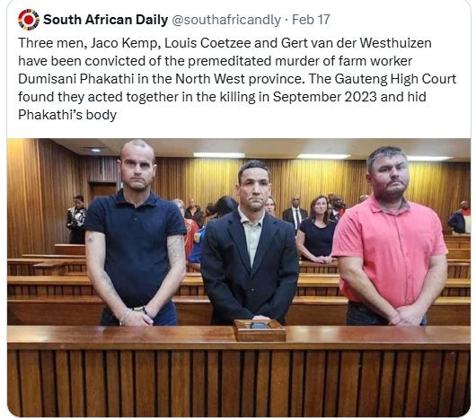This screenshot has width=476, height=420.
Task: Click the man in the pink shirt
Action: point(390,237)
